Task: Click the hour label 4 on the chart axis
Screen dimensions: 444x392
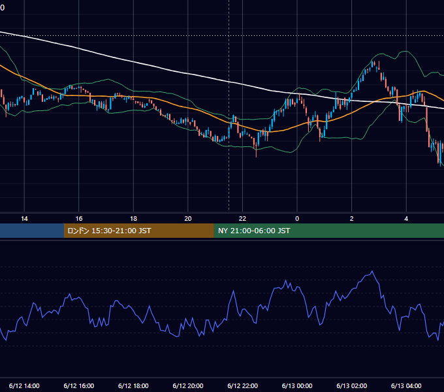Action: tap(406, 219)
